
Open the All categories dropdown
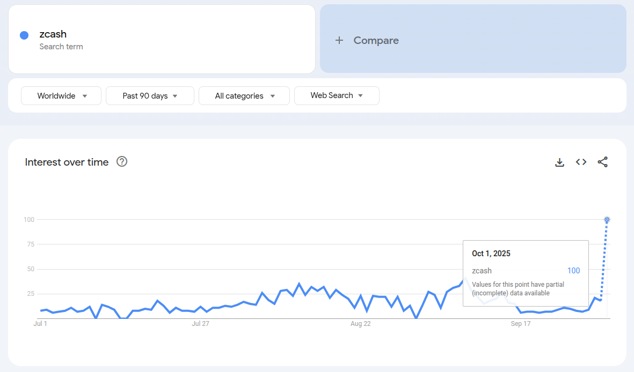coord(244,96)
